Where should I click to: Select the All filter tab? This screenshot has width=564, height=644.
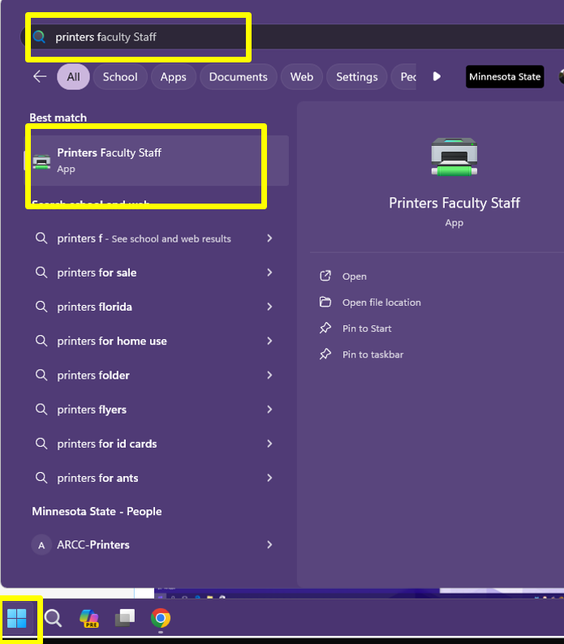pyautogui.click(x=73, y=77)
